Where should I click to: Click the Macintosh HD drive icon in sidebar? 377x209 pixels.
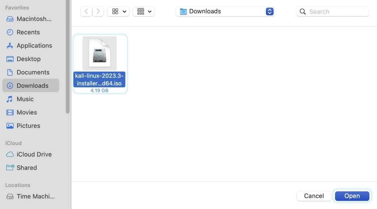click(x=10, y=19)
